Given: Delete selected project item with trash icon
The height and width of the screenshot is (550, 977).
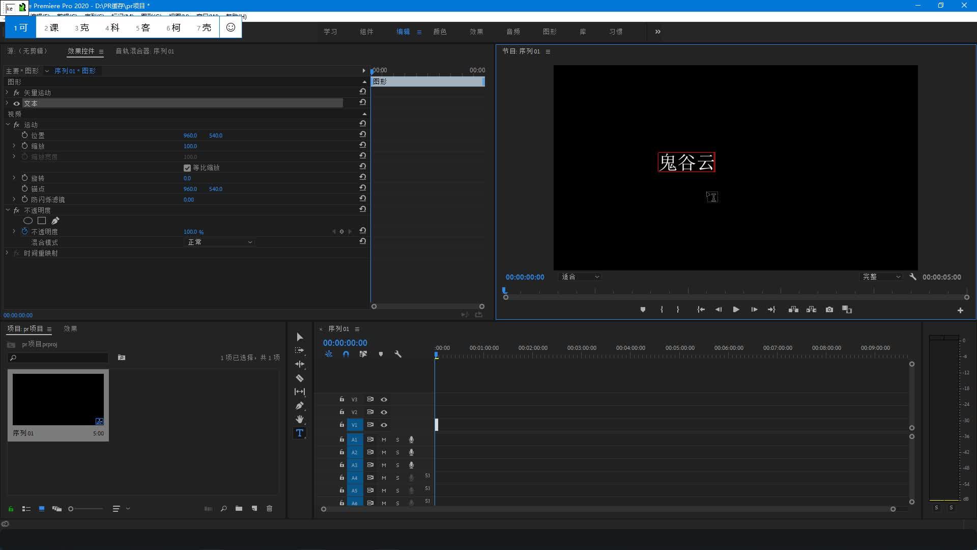Looking at the screenshot, I should point(270,508).
